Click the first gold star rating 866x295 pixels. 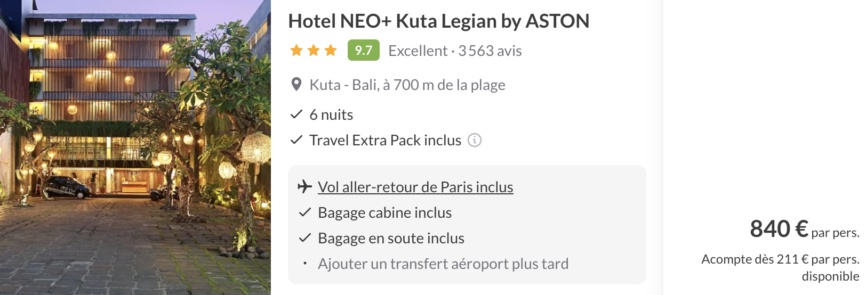pyautogui.click(x=296, y=51)
